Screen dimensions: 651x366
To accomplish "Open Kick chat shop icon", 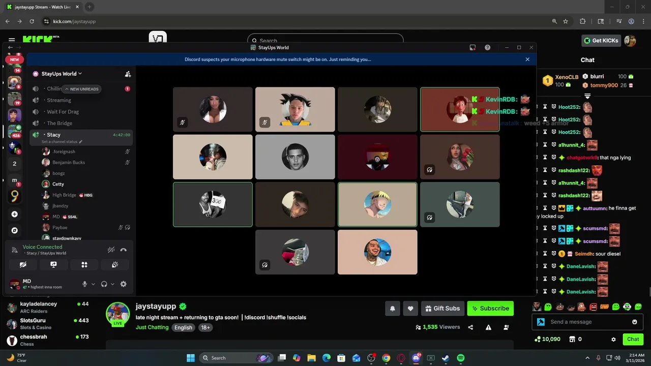I will [572, 339].
